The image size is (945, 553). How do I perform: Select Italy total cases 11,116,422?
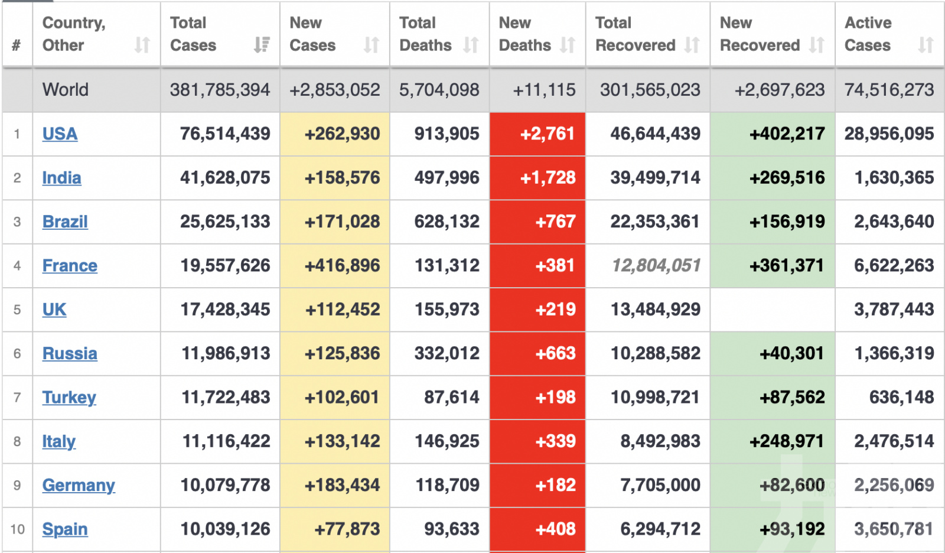coord(226,441)
